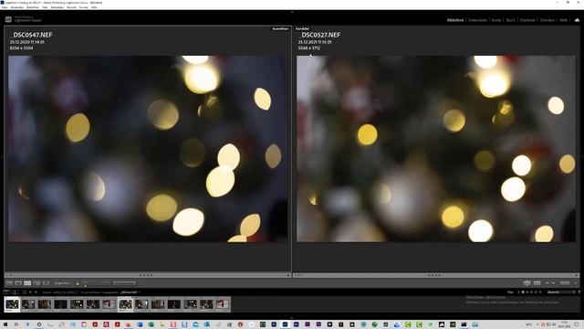Open the Bibliothek module
The height and width of the screenshot is (329, 584).
[455, 20]
